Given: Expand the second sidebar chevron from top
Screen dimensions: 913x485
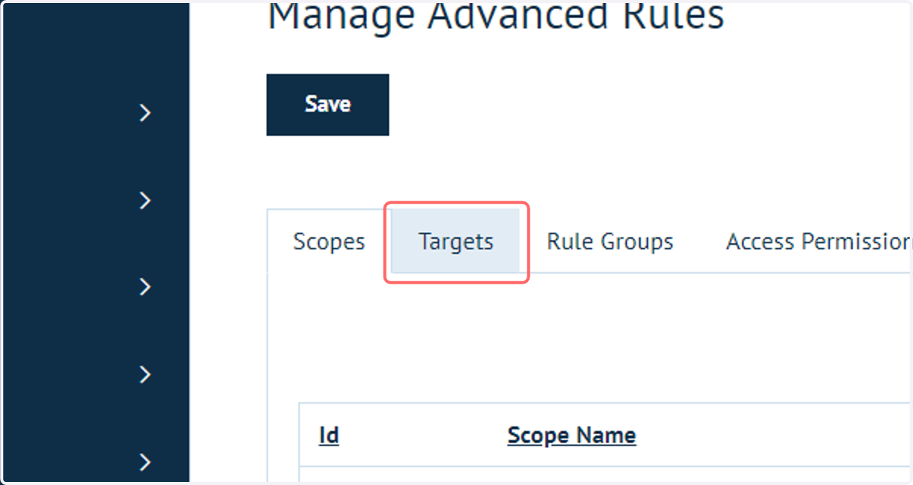Looking at the screenshot, I should pyautogui.click(x=145, y=201).
